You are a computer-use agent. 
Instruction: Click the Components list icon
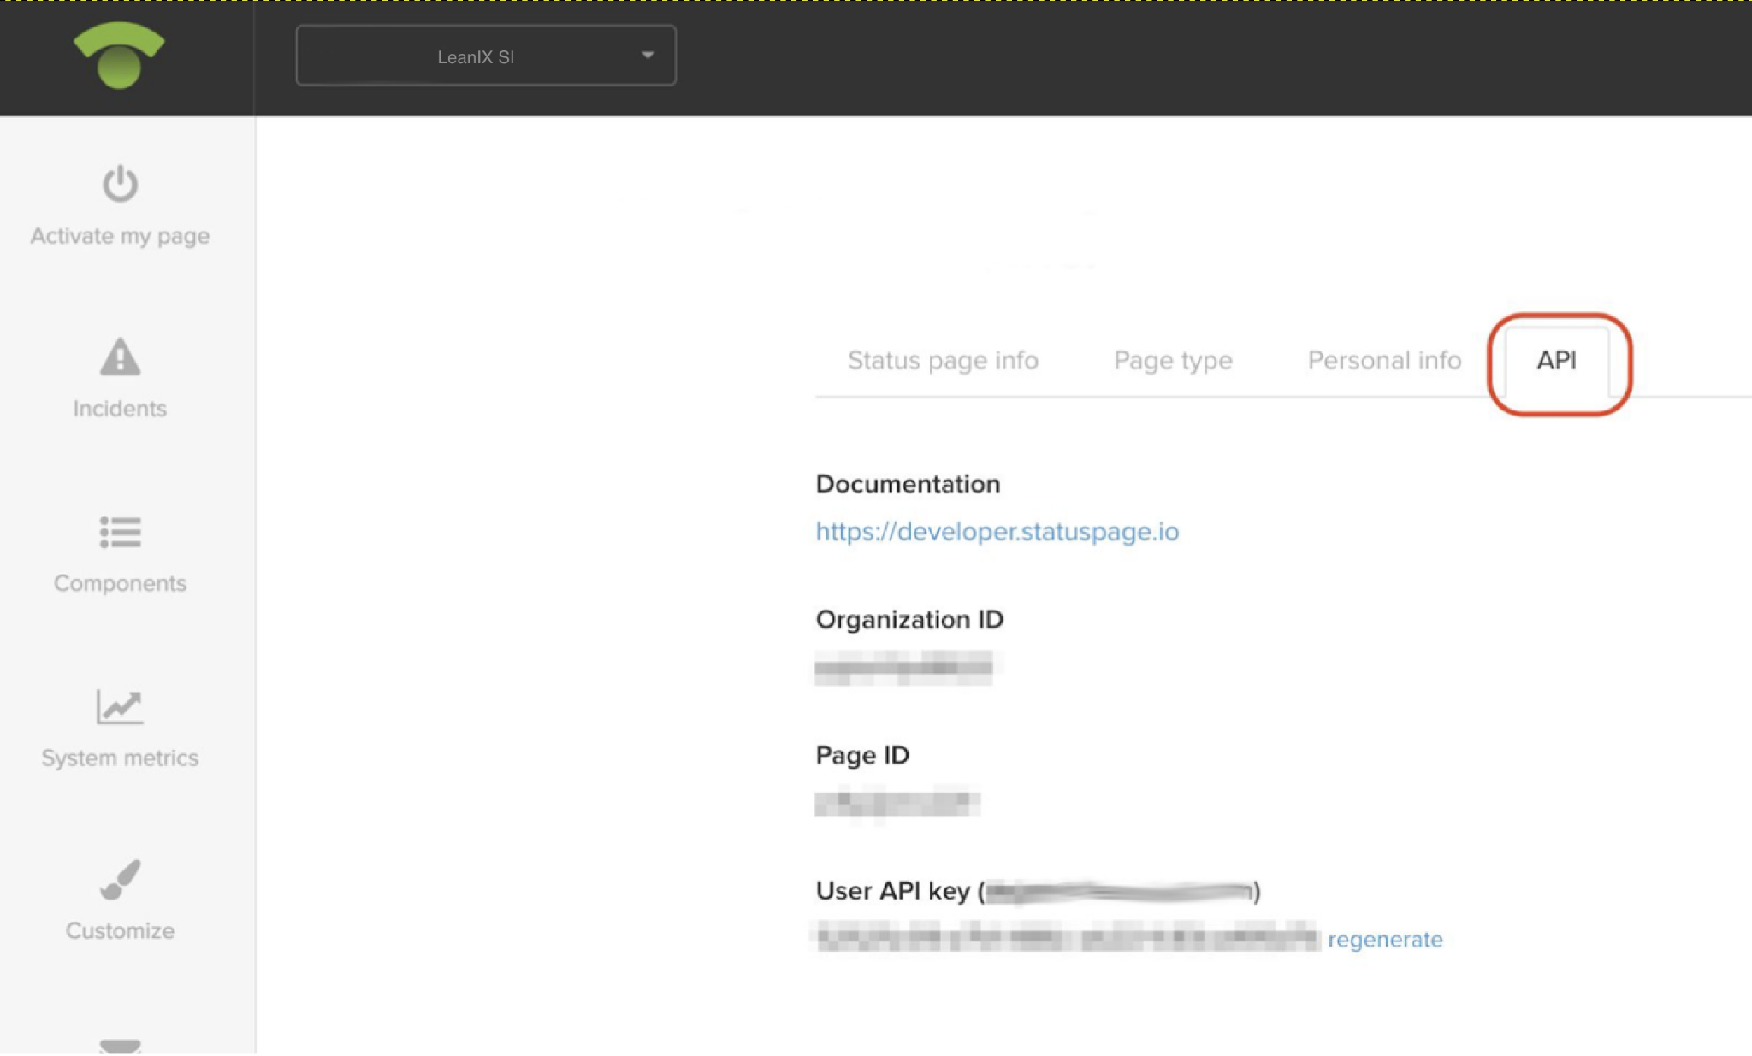(x=120, y=532)
